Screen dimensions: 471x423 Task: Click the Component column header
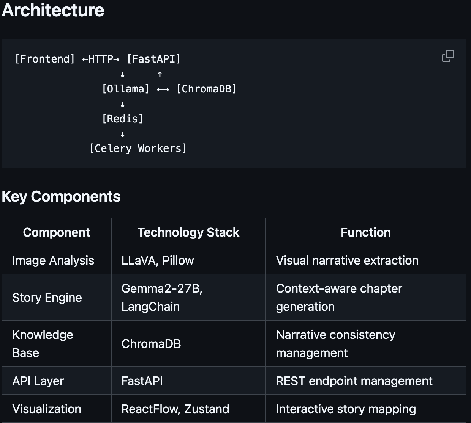point(57,232)
